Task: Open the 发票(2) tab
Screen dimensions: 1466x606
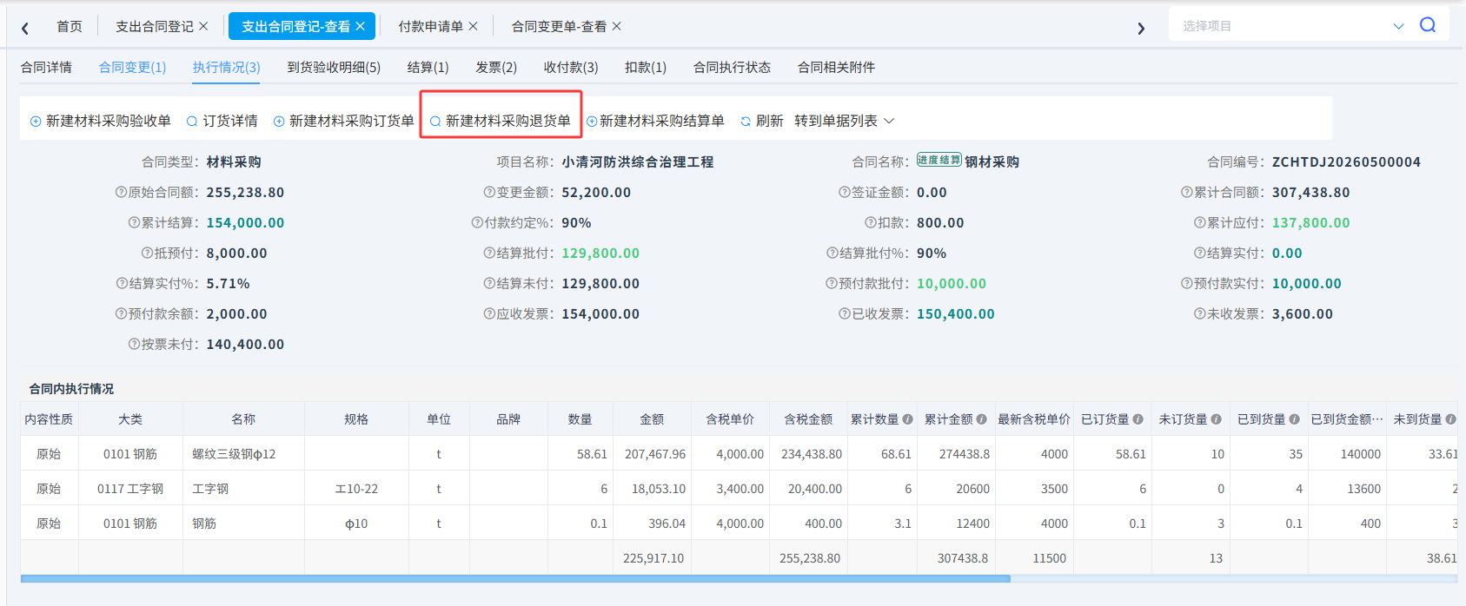Action: (x=496, y=67)
